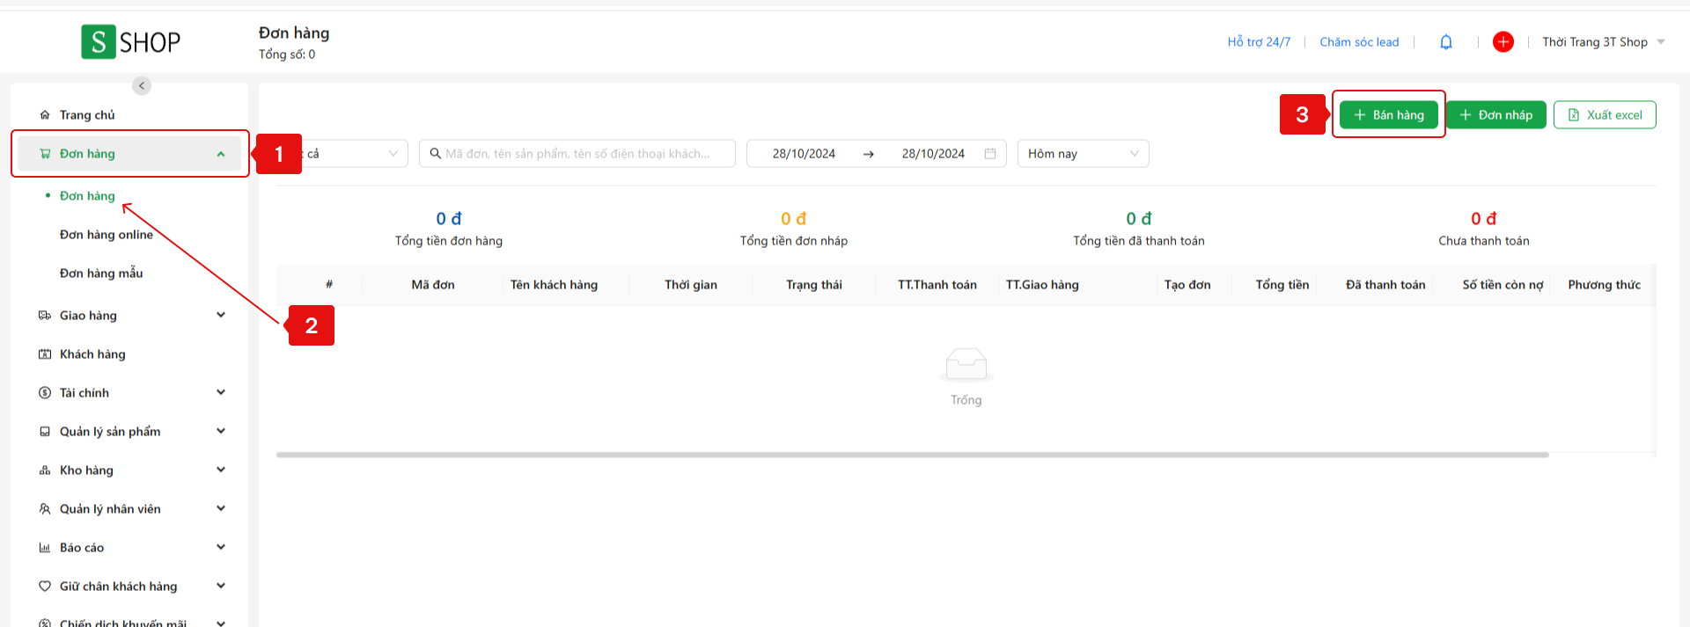Click the Quản lý nhân viên people icon
The height and width of the screenshot is (627, 1690).
click(45, 509)
